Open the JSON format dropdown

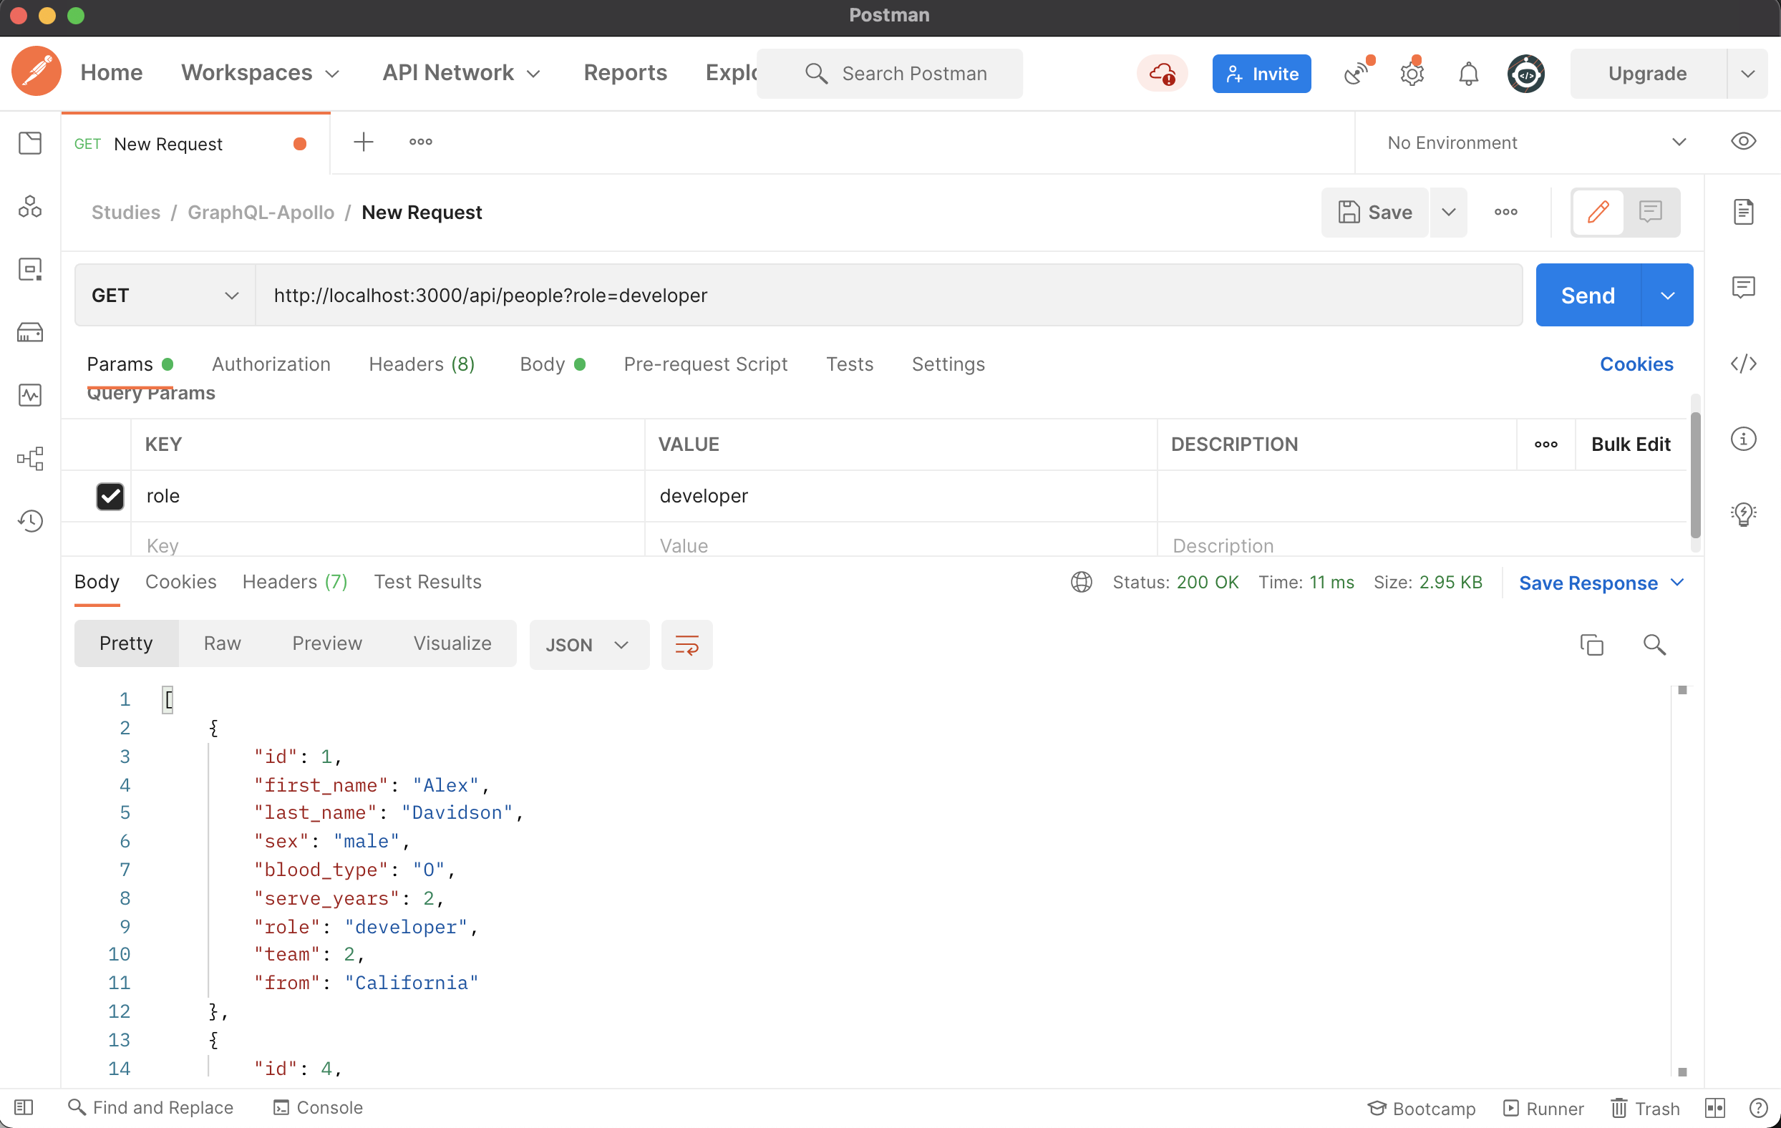(x=588, y=644)
